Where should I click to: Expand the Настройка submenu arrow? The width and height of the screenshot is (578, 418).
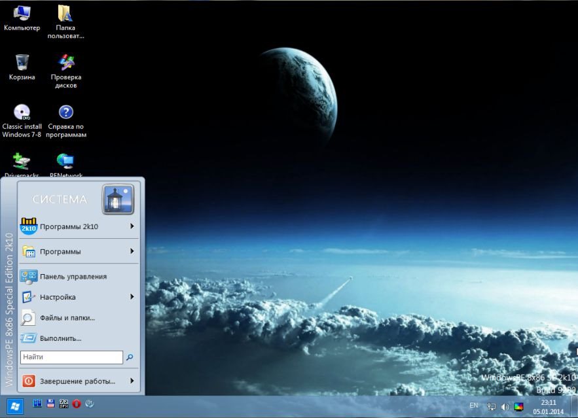point(132,297)
